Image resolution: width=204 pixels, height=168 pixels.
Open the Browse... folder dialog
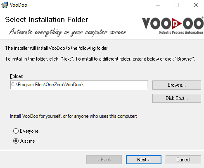coord(177,85)
